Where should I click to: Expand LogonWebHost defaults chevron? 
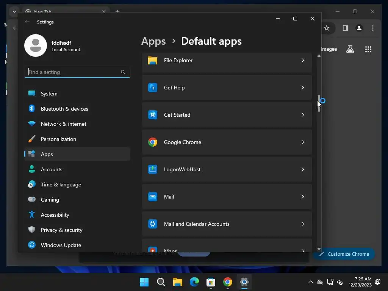303,169
